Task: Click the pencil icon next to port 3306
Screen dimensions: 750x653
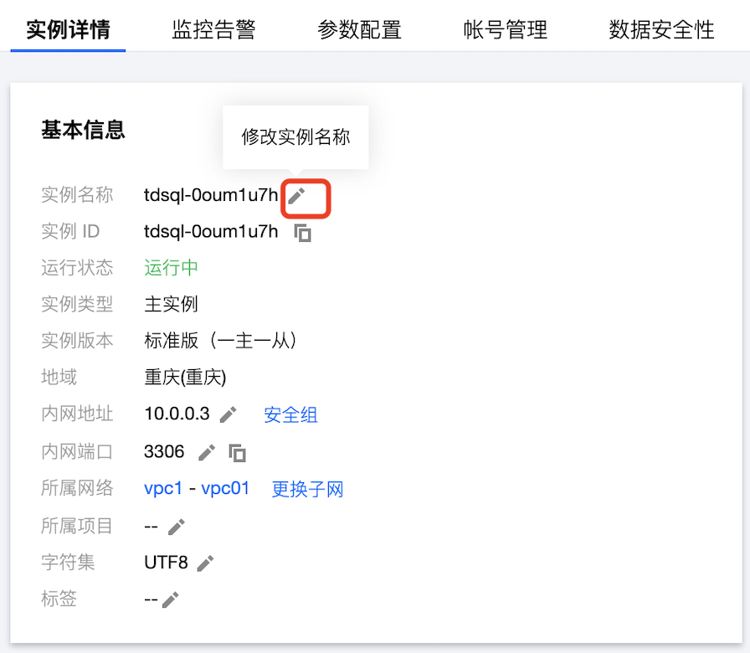Action: 207,453
